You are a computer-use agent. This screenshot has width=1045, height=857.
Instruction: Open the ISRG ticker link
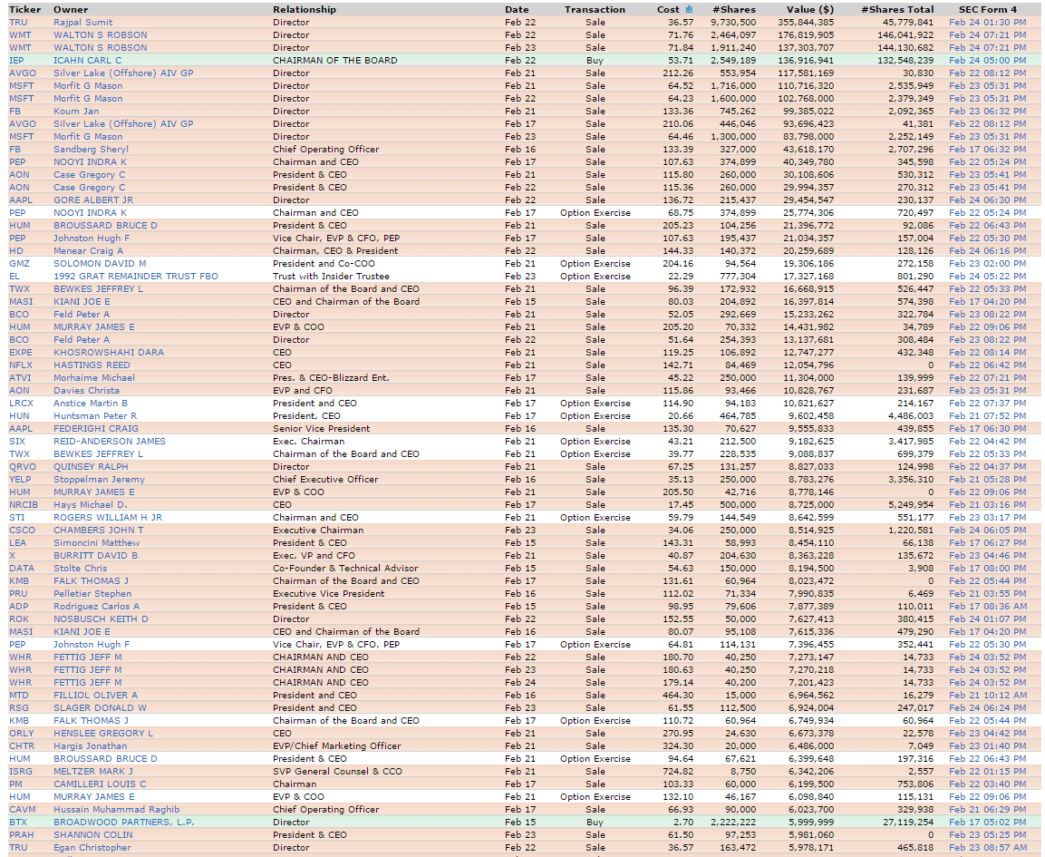coord(20,772)
